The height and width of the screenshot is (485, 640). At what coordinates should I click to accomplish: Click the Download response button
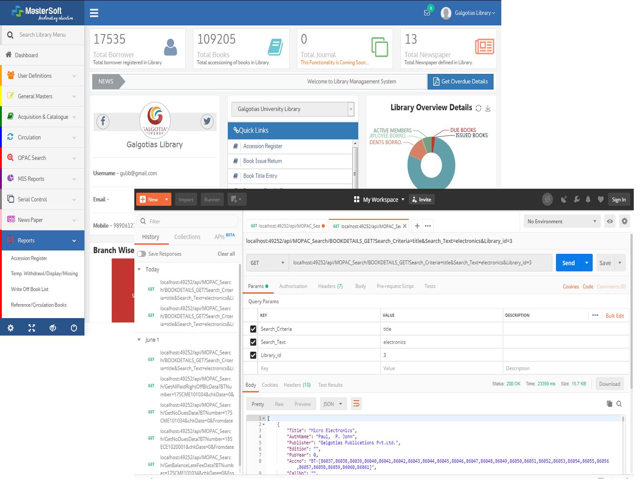tap(609, 384)
